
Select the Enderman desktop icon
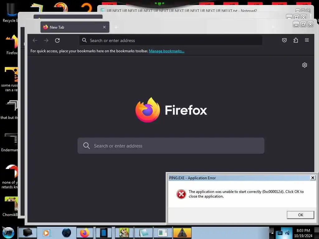10,142
